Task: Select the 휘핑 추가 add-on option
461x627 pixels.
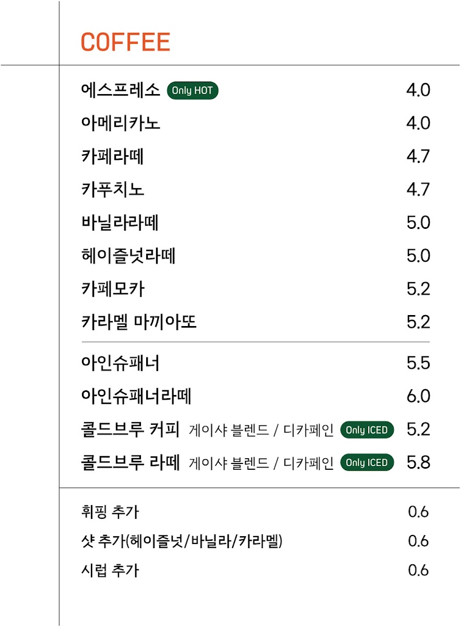Action: coord(110,512)
